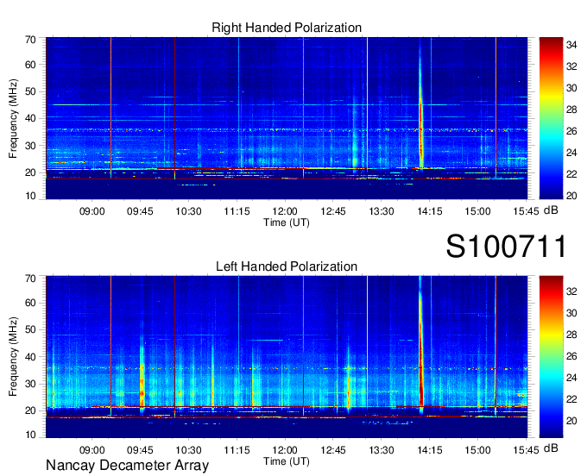The width and height of the screenshot is (587, 476).
Task: Click the 28 dB label on Right Handed colorbar
Action: [571, 110]
